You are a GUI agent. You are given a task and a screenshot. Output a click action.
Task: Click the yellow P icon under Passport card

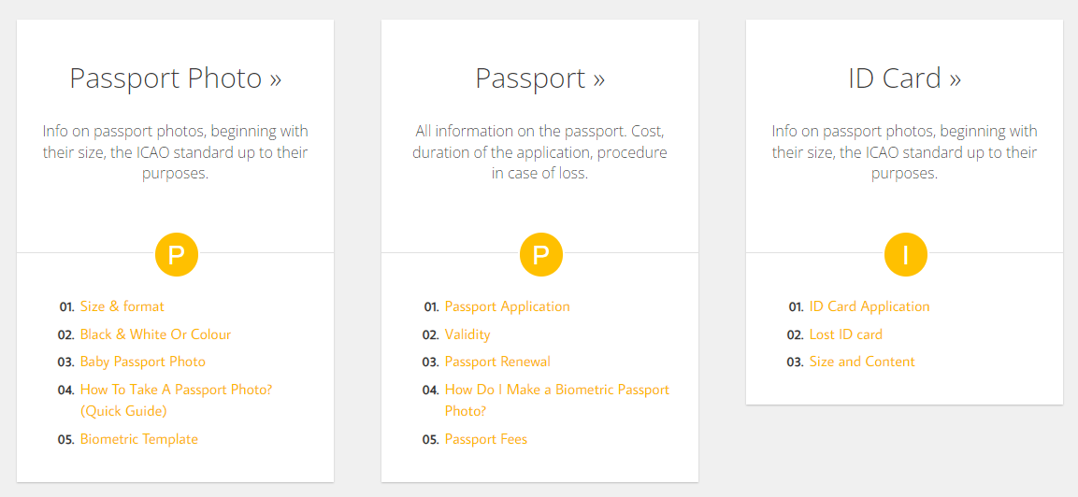pos(540,254)
